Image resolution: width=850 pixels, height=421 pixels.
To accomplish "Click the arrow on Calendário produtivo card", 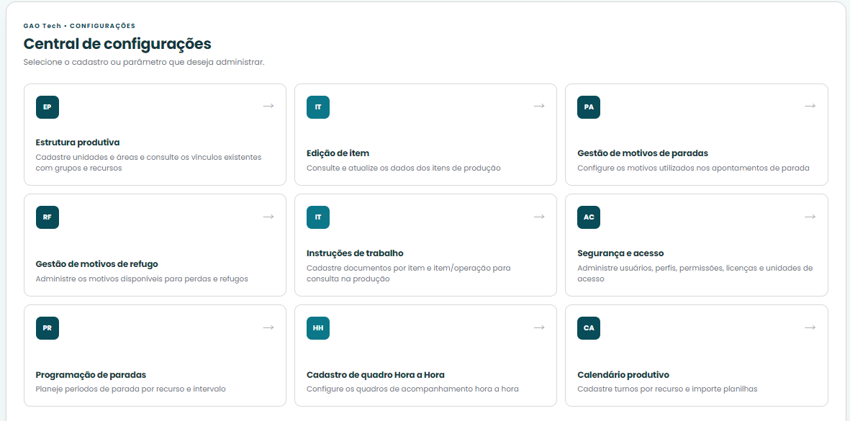I will click(x=810, y=327).
